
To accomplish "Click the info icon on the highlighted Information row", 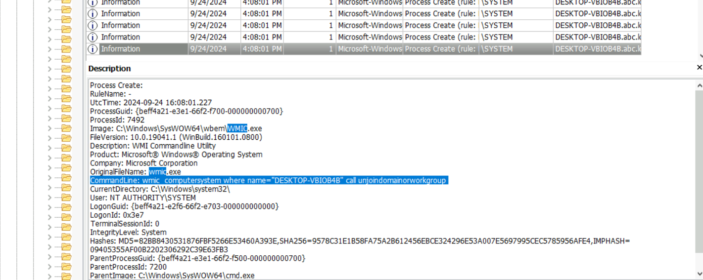I will (93, 49).
